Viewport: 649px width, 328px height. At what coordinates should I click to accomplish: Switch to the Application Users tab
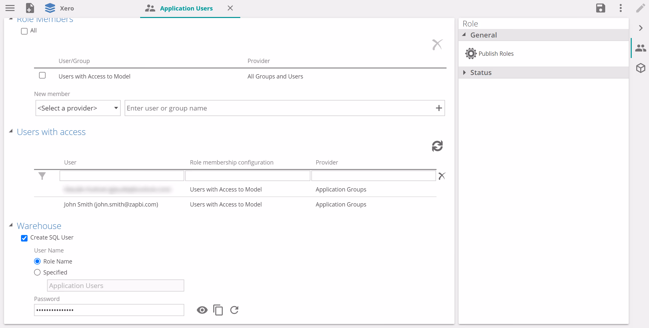coord(186,8)
